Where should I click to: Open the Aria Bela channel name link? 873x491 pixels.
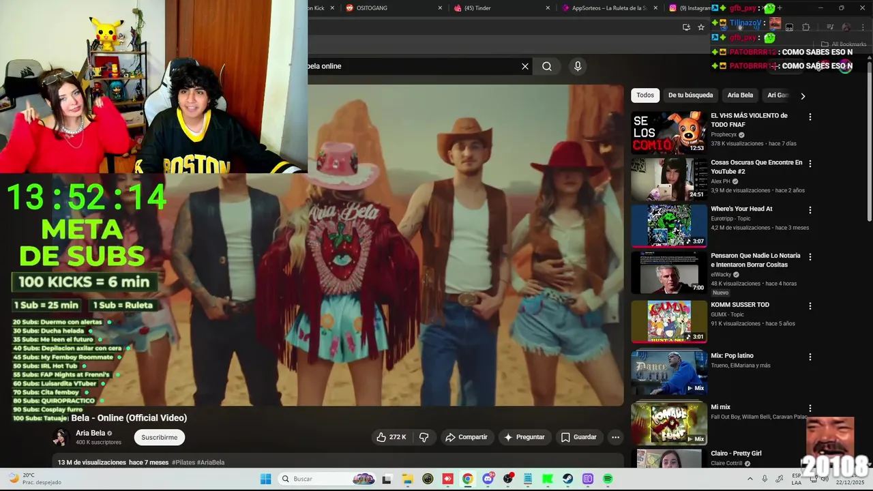90,433
